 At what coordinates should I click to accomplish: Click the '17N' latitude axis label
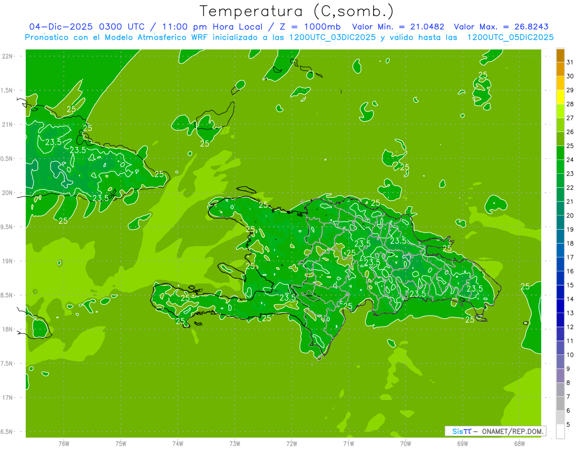[8, 398]
